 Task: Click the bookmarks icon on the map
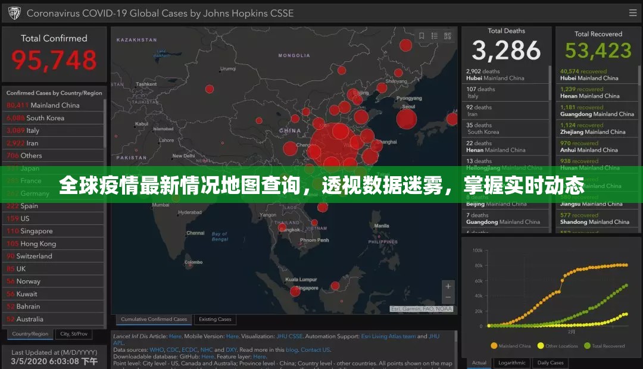422,36
